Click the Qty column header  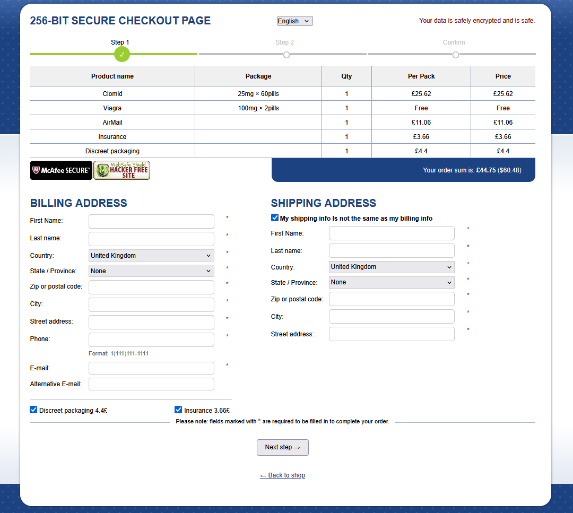(347, 76)
